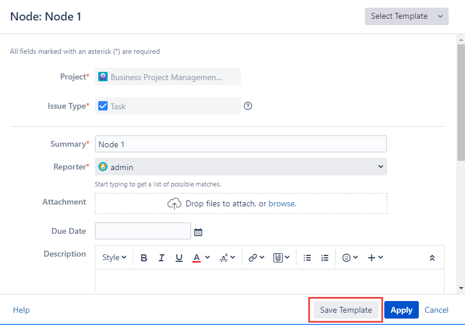Click the Cancel link
465x325 pixels.
tap(436, 310)
